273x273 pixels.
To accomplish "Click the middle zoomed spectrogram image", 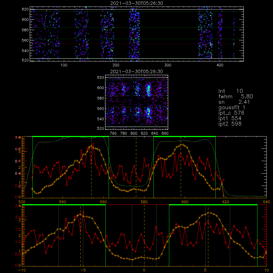I will pyautogui.click(x=137, y=102).
